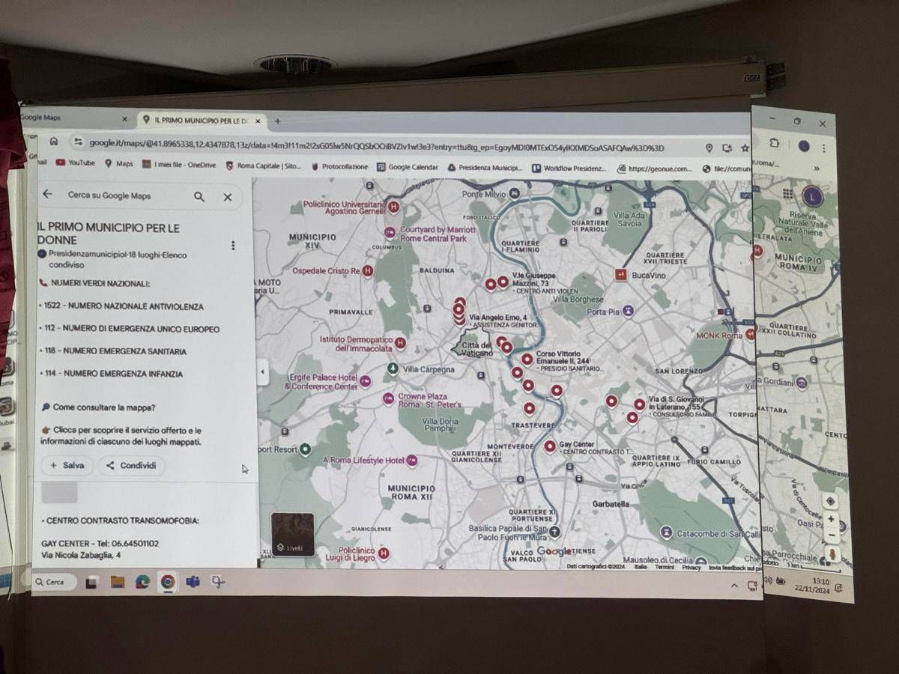Viewport: 899px width, 674px height.
Task: Expand the hidden bookmarks chevron
Action: [816, 168]
